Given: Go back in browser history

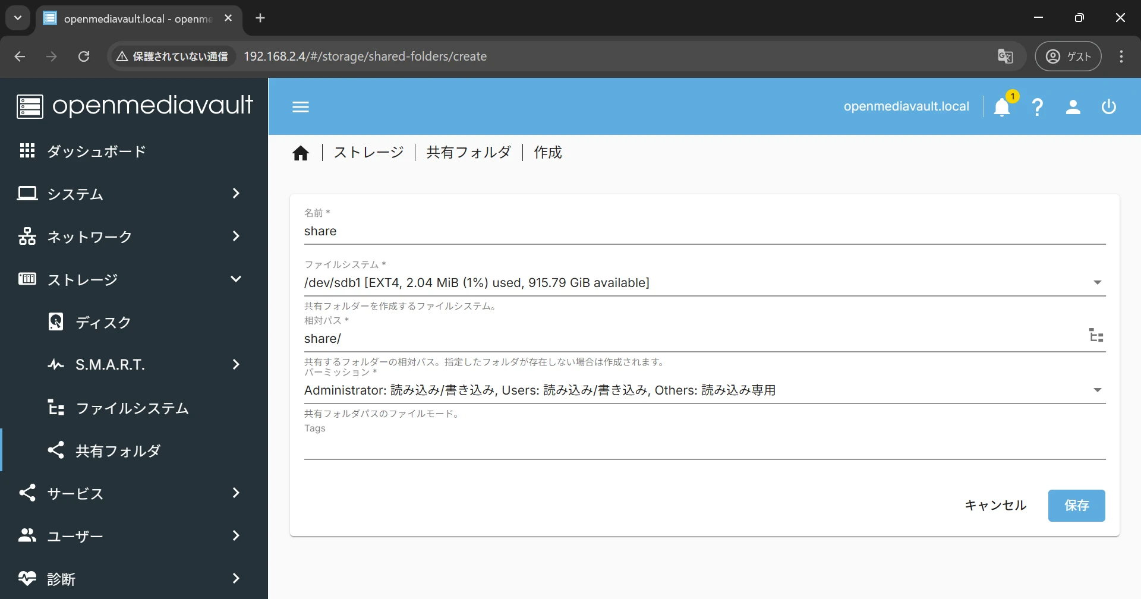Looking at the screenshot, I should [x=20, y=56].
